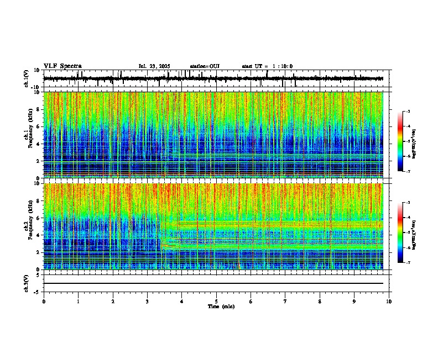Click the ch.2 spectrogram color bar
438x338 pixels.
coord(400,233)
